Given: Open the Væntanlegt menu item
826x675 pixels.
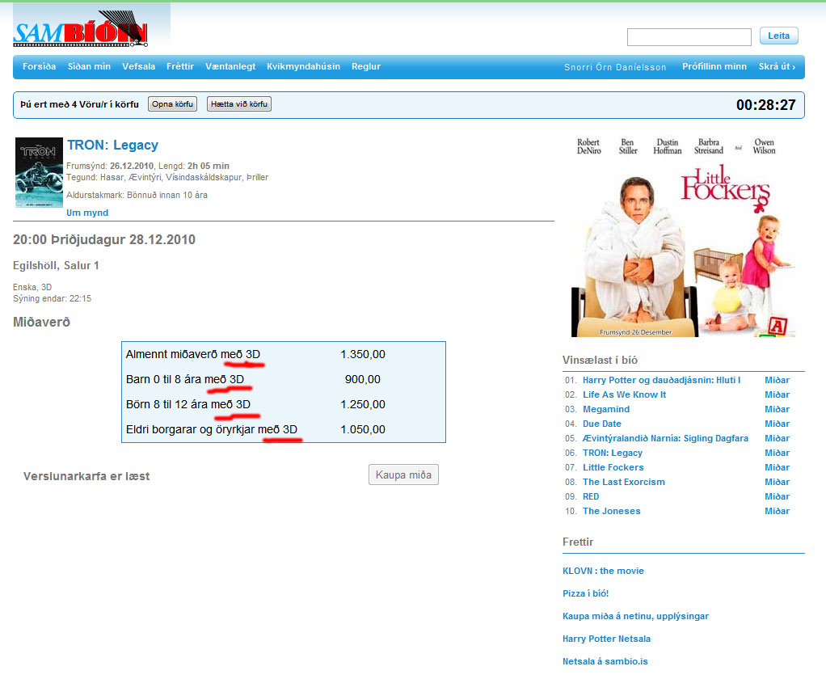Looking at the screenshot, I should 230,66.
